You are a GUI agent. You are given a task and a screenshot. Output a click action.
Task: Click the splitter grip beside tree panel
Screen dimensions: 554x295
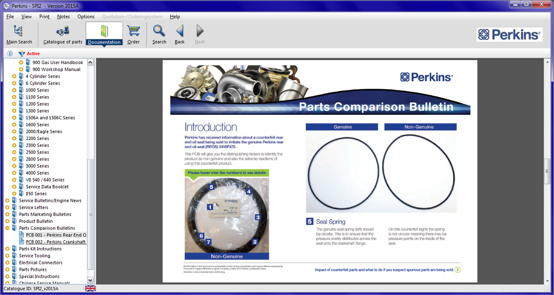point(90,214)
